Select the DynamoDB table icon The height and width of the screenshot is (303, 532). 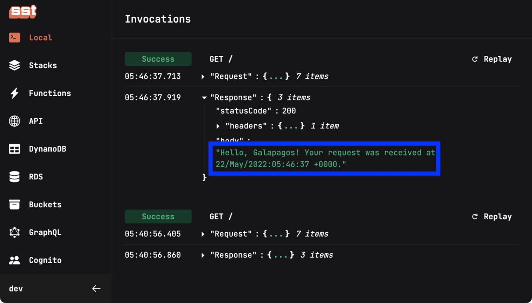[14, 149]
